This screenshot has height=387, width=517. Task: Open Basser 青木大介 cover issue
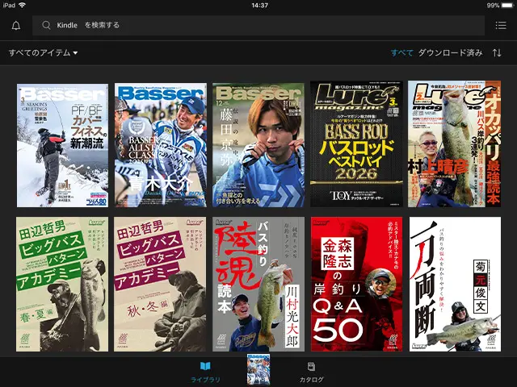tap(161, 145)
